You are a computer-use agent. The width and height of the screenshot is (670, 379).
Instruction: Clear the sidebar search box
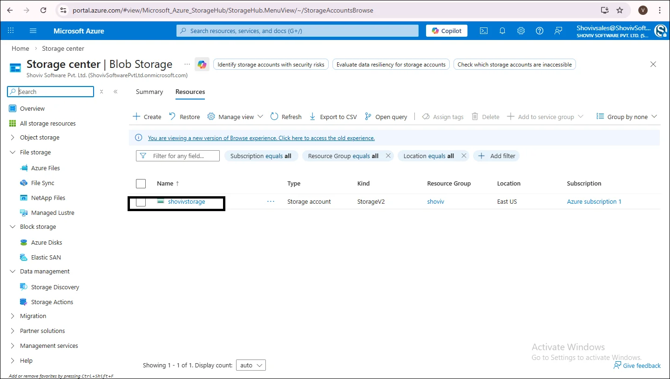coord(102,92)
